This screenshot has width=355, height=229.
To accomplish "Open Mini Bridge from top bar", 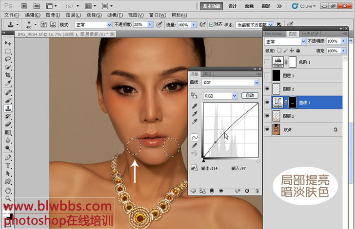I will [37, 6].
